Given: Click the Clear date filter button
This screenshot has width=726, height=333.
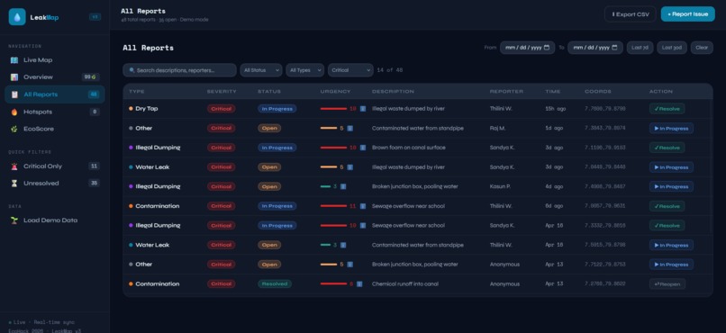Looking at the screenshot, I should pyautogui.click(x=702, y=48).
